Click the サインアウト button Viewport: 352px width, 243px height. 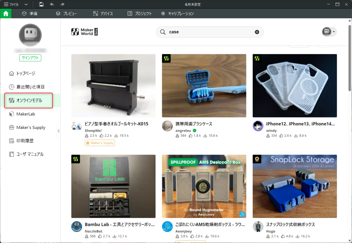30,58
